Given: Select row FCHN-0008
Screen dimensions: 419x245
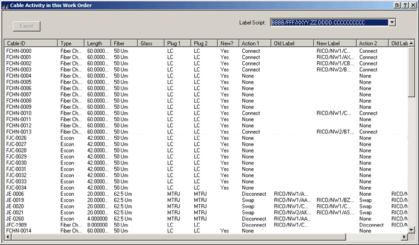Looking at the screenshot, I should pyautogui.click(x=206, y=101).
